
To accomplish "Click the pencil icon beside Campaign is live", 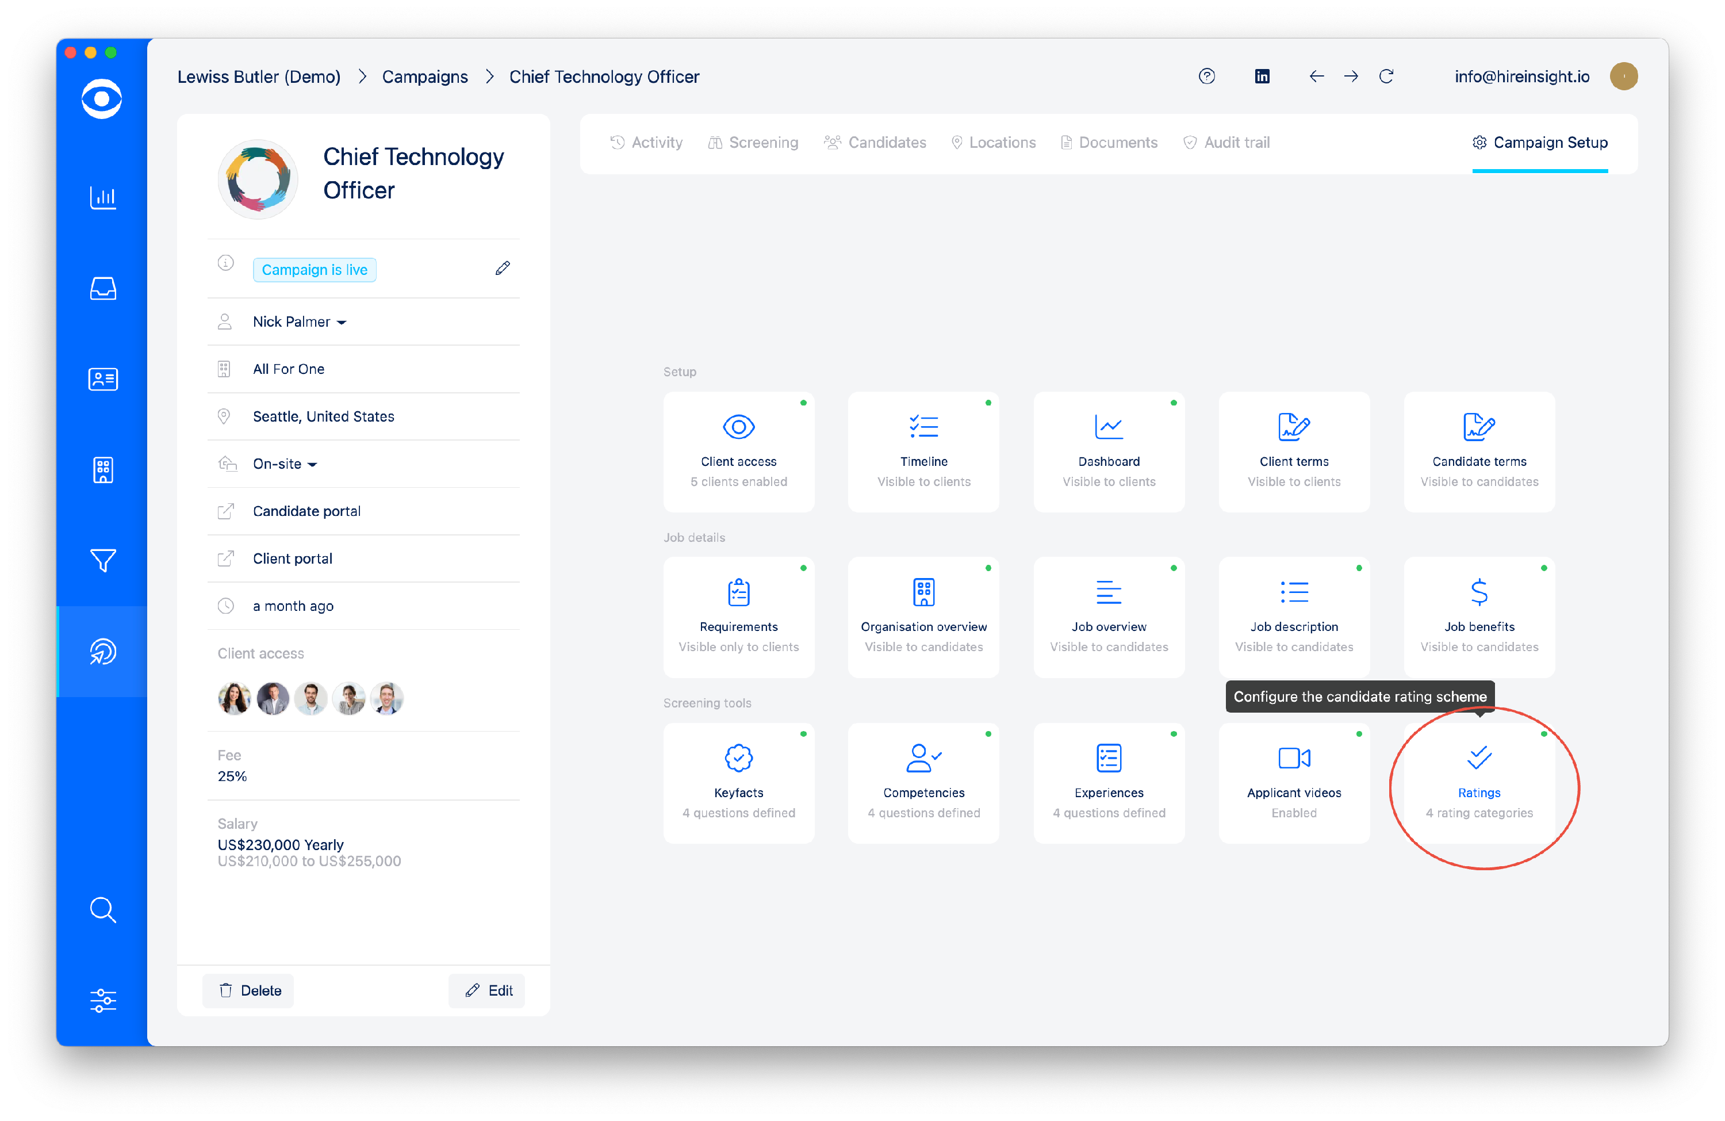I will click(x=503, y=268).
